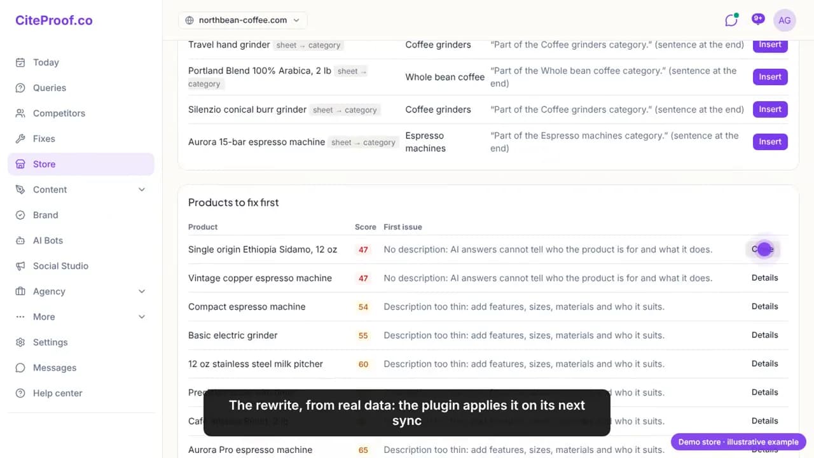Open Details for Vintage copper espresso machine

[764, 278]
